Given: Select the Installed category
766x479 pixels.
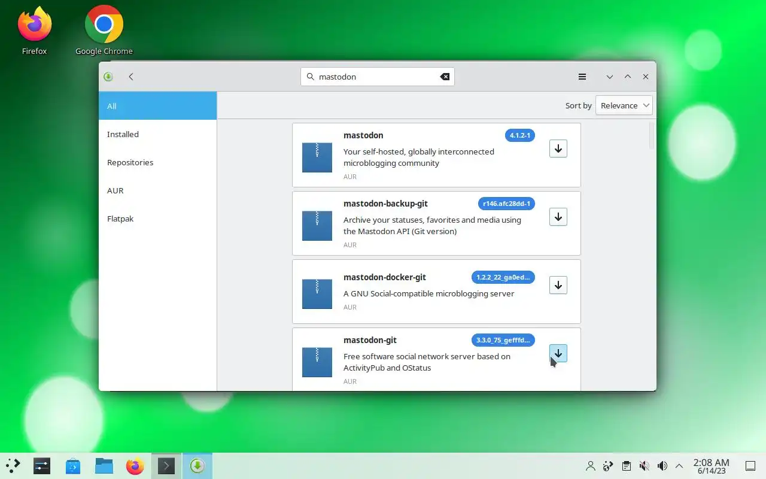Looking at the screenshot, I should (157, 134).
